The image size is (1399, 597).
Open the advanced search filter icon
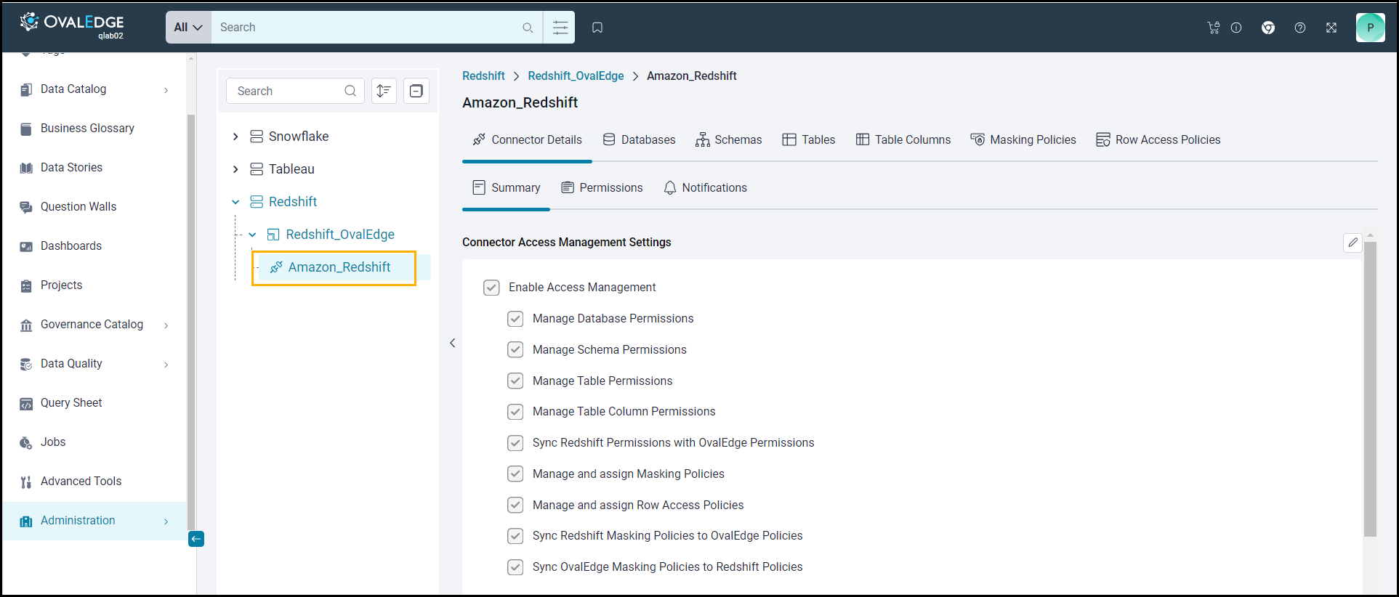point(560,28)
